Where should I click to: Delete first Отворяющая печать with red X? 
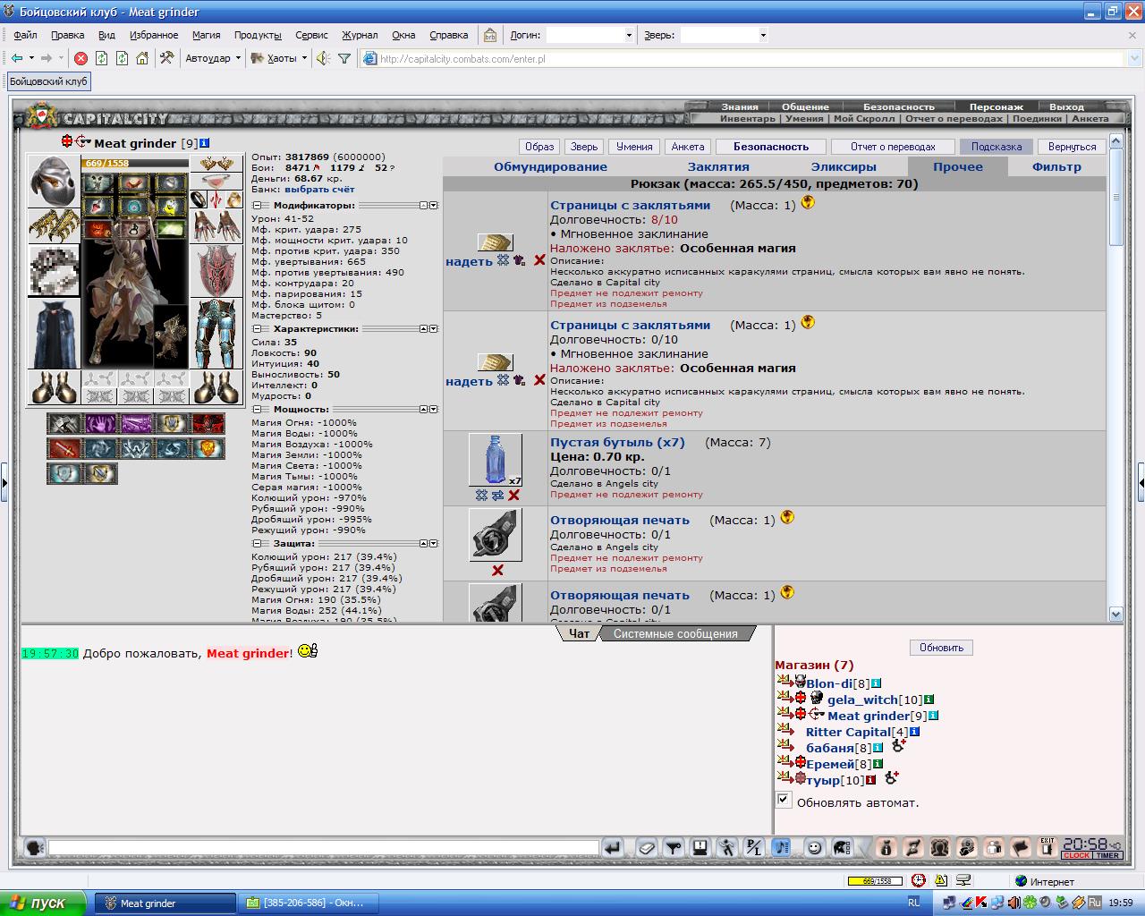click(497, 570)
